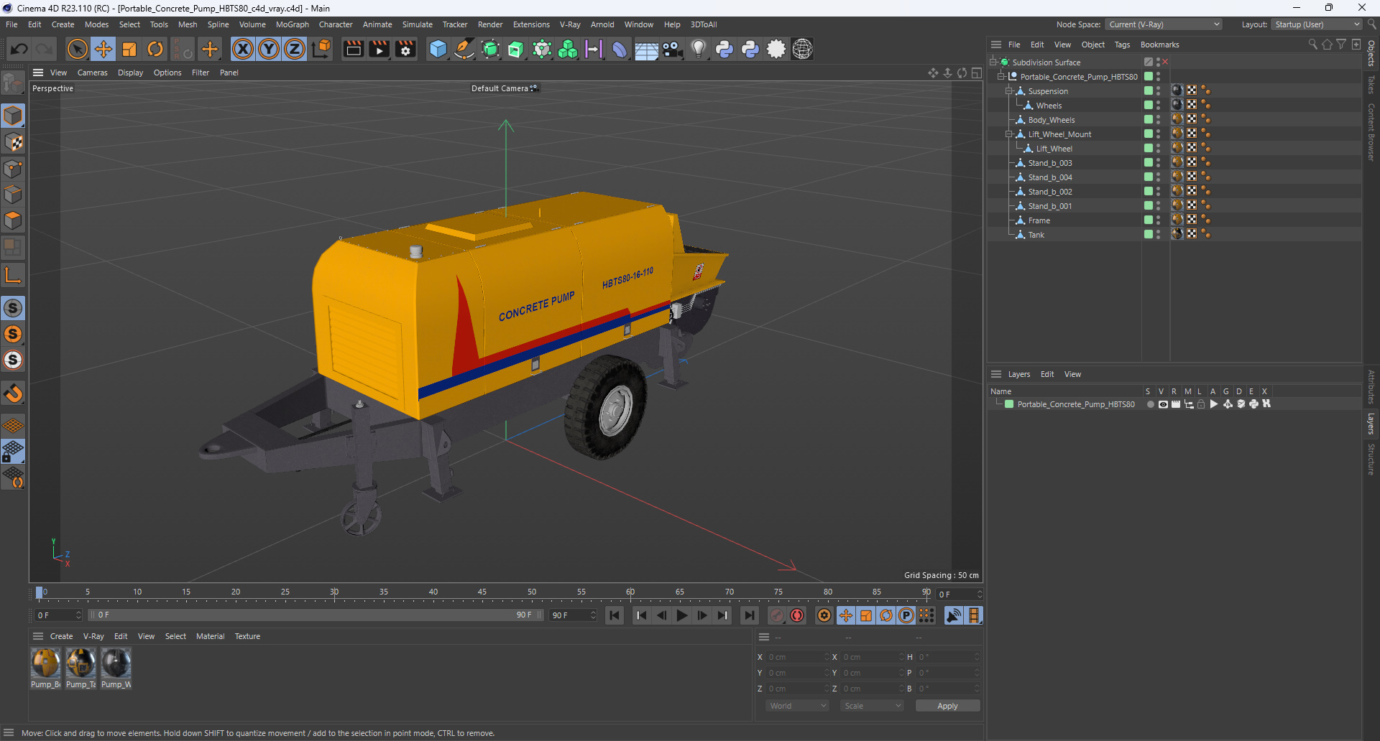Click the Bend deformer icon

pos(620,49)
